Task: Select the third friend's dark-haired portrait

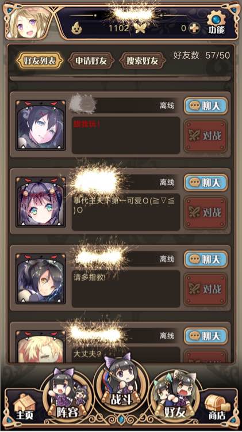Action: (41, 279)
